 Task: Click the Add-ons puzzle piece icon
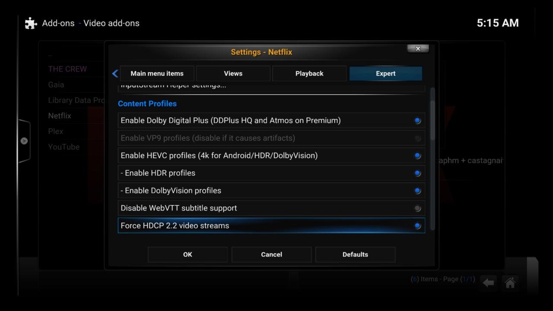point(31,23)
